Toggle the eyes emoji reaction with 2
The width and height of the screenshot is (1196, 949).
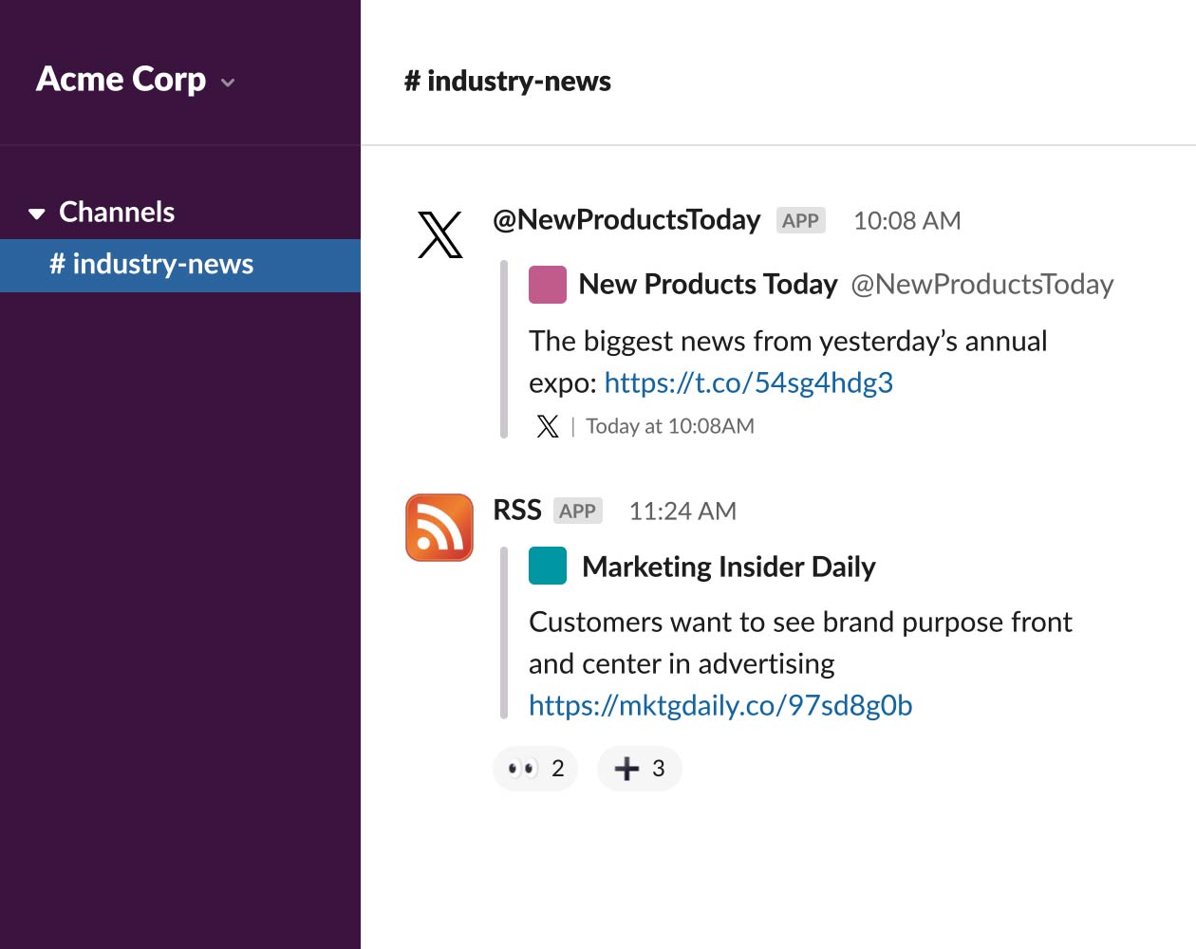[535, 768]
